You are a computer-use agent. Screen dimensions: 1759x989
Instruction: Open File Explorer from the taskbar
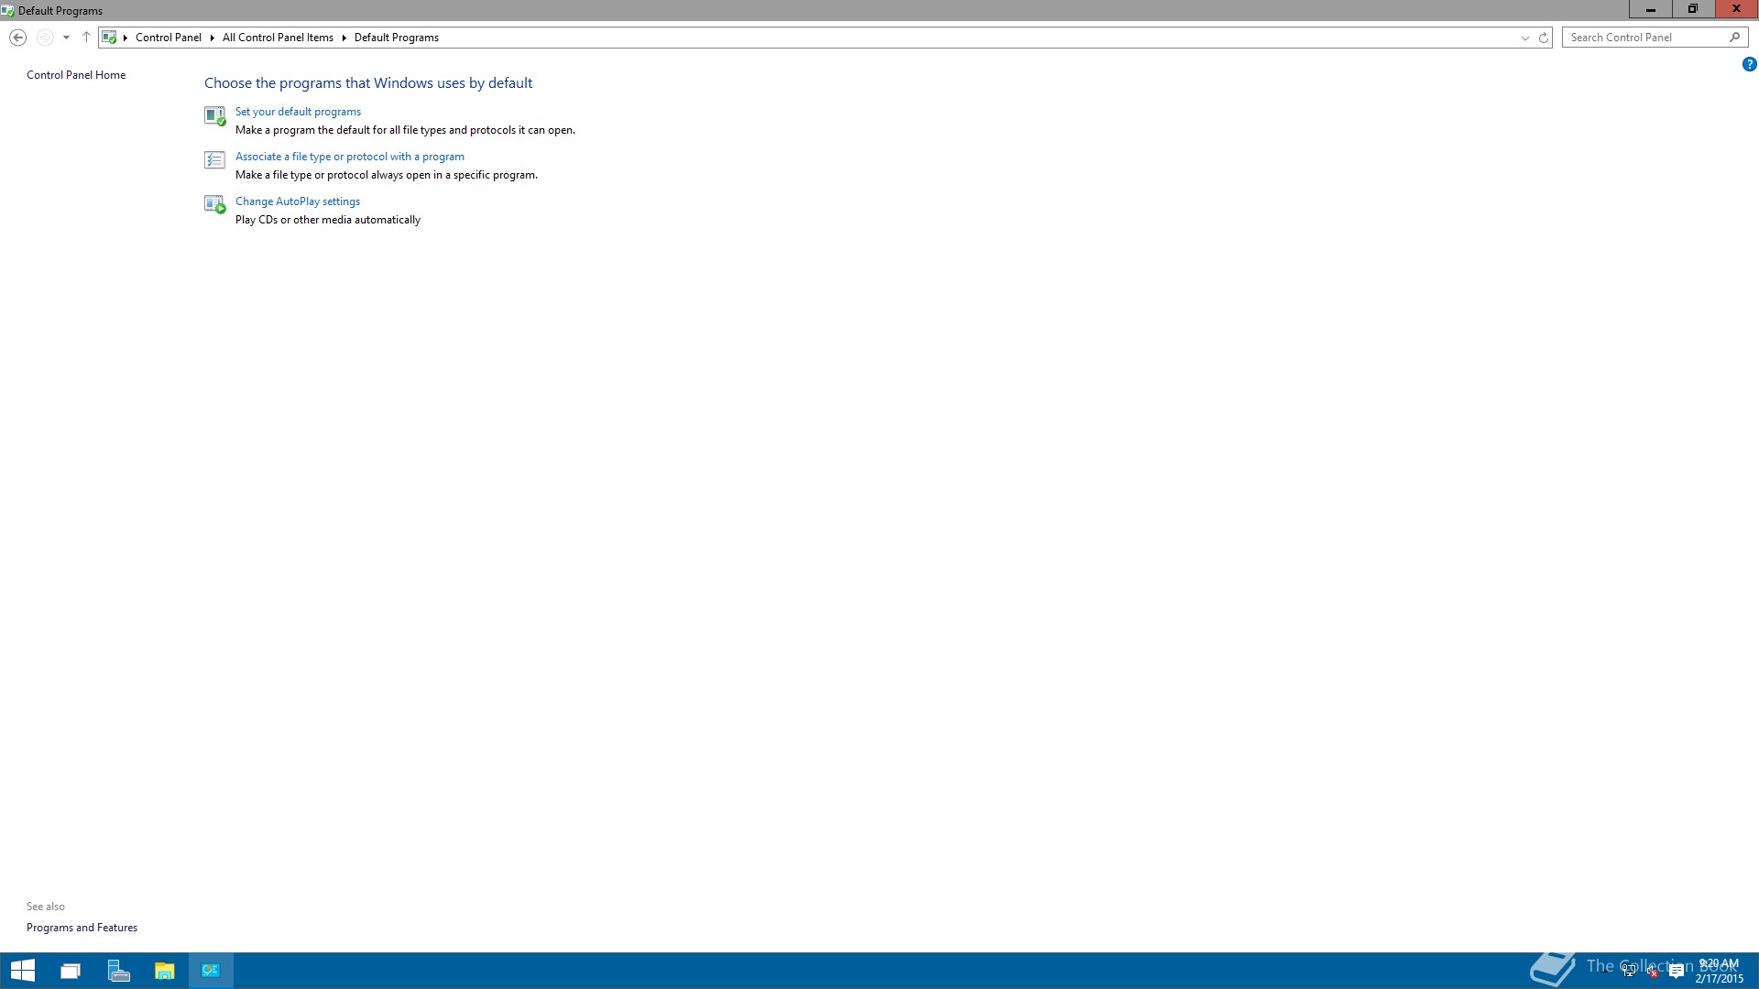pos(164,971)
